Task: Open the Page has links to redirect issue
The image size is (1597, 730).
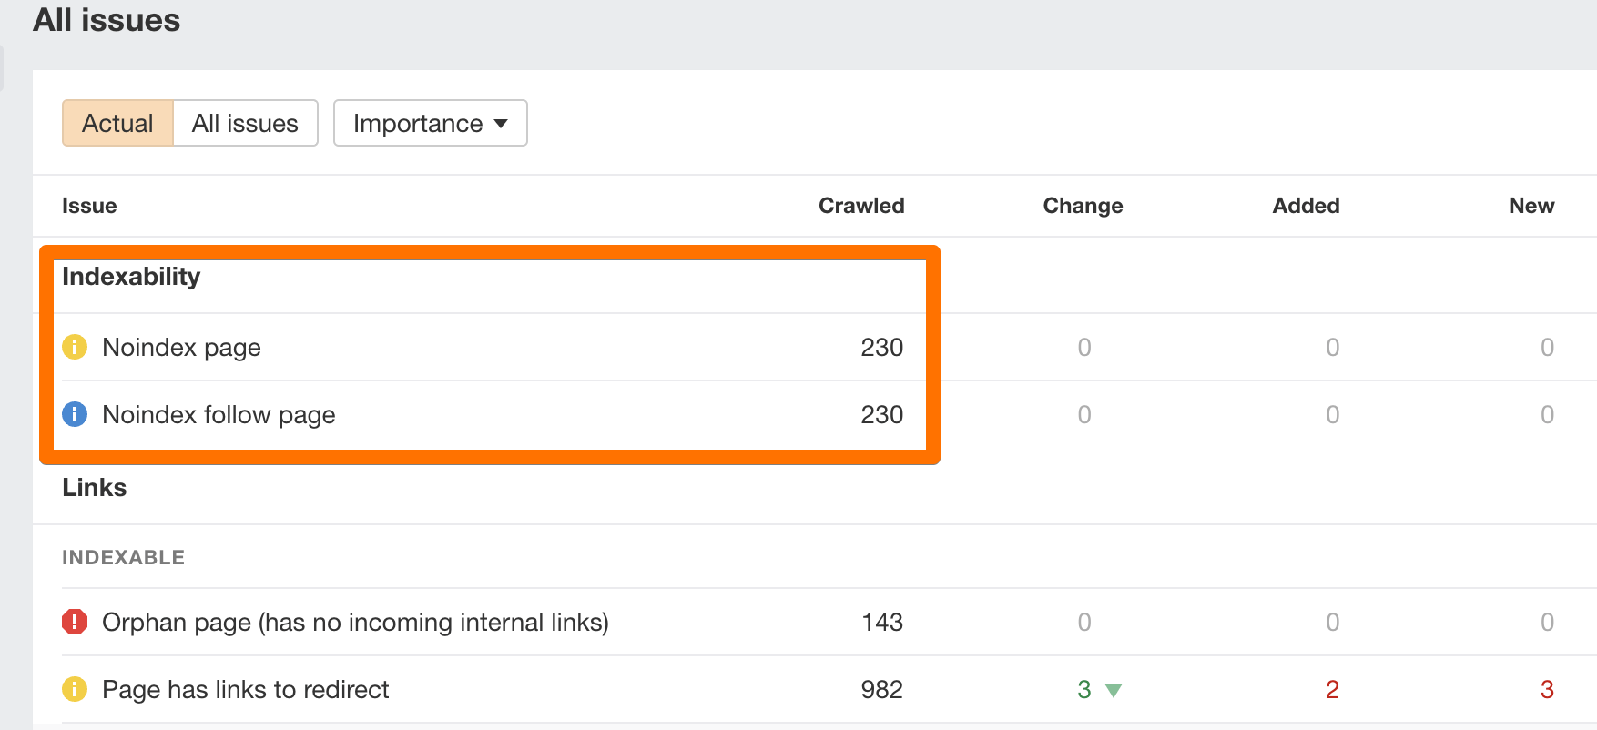Action: tap(245, 689)
